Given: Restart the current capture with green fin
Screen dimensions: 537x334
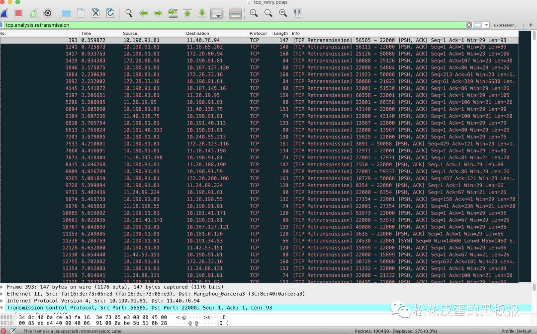Looking at the screenshot, I should (33, 13).
